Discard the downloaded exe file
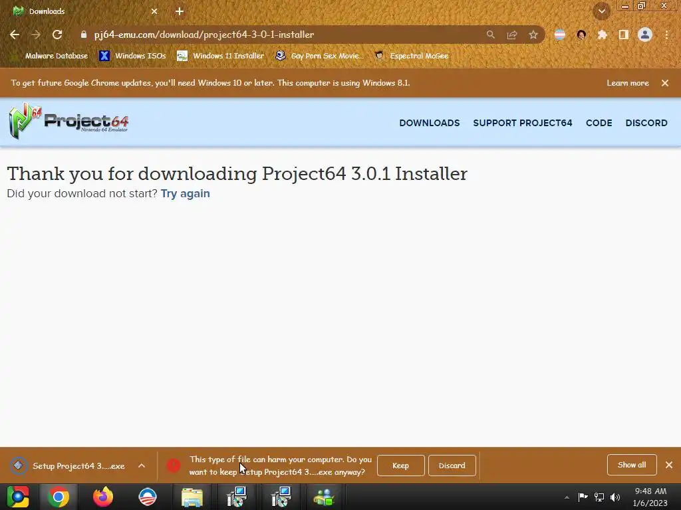681x510 pixels. pos(452,466)
